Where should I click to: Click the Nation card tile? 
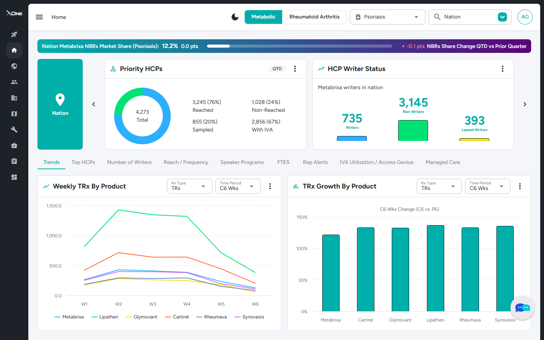60,104
